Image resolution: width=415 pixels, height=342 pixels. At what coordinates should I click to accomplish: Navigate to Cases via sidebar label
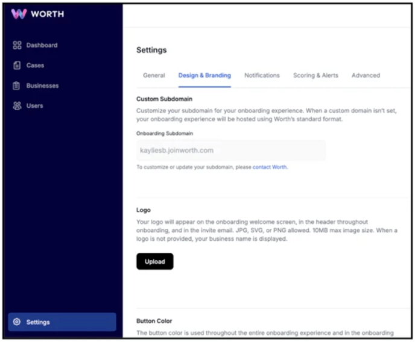pyautogui.click(x=35, y=65)
